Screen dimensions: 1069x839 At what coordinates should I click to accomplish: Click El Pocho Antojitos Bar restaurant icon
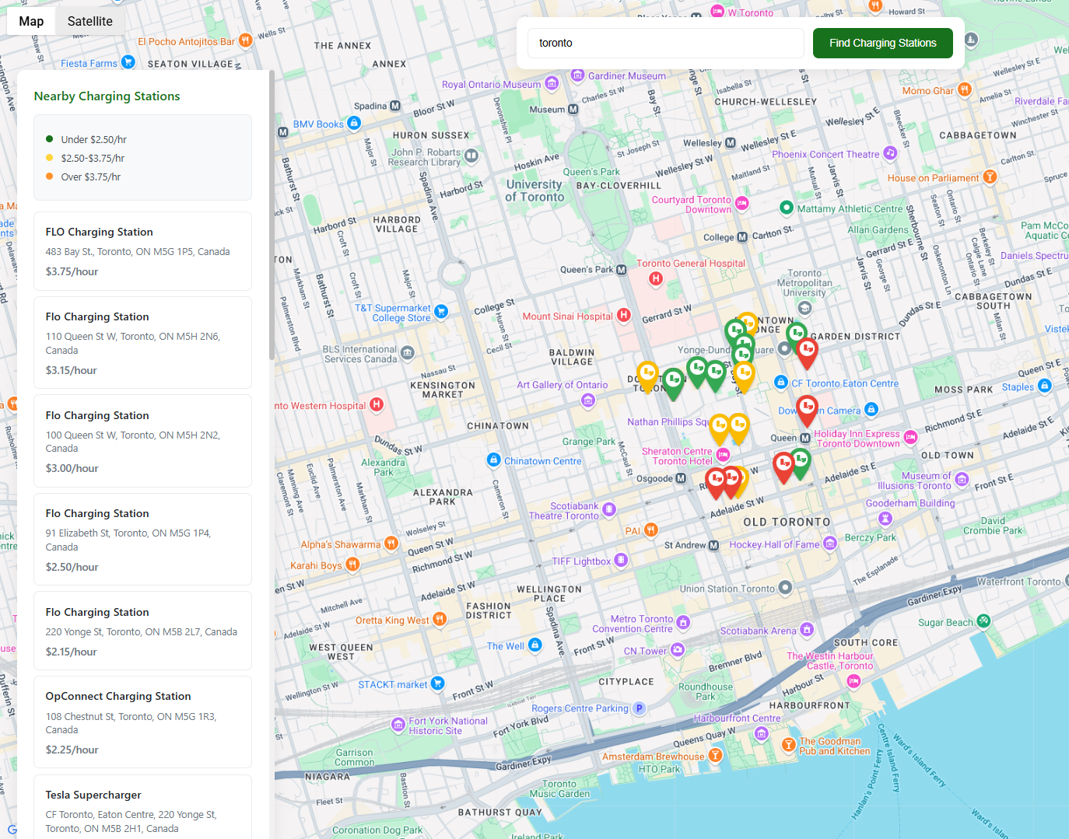click(245, 40)
